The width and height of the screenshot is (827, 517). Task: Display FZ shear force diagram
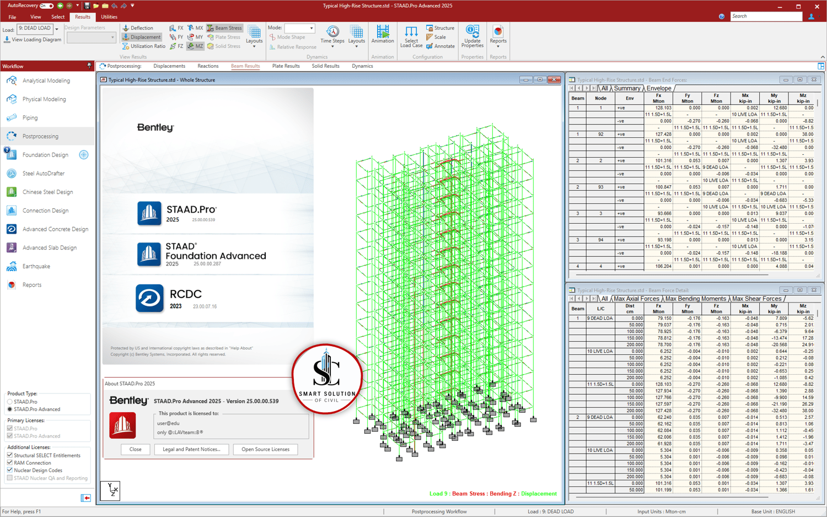tap(176, 46)
